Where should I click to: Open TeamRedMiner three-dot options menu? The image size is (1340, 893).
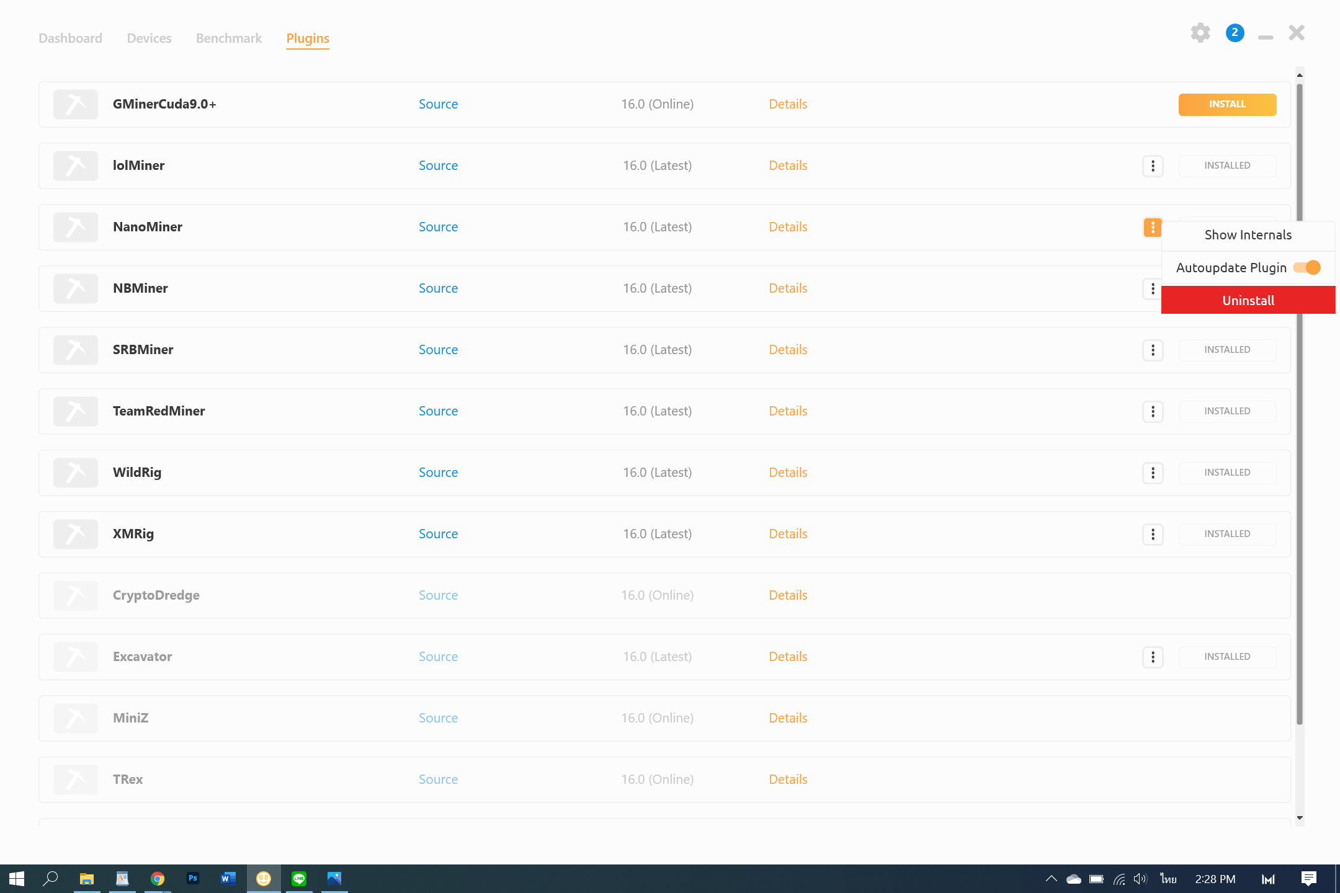[1153, 411]
